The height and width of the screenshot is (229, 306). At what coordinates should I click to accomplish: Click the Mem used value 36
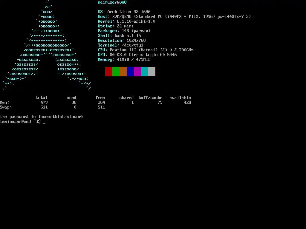[74, 103]
